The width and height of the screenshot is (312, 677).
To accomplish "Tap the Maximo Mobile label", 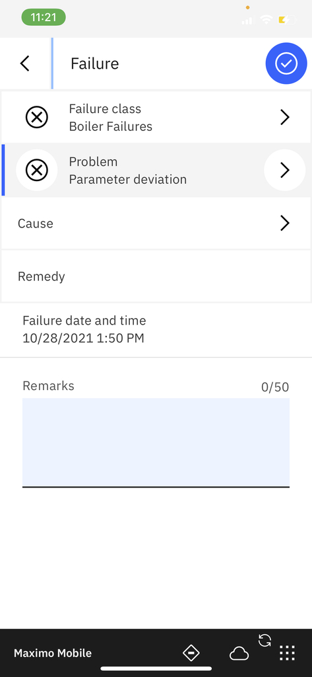I will tap(53, 653).
